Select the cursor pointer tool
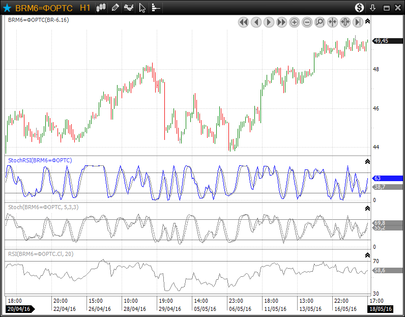Image resolution: width=405 pixels, height=317 pixels. (x=142, y=8)
